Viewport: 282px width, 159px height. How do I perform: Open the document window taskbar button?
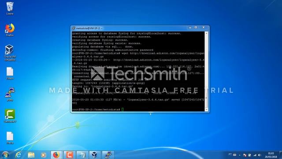82,155
